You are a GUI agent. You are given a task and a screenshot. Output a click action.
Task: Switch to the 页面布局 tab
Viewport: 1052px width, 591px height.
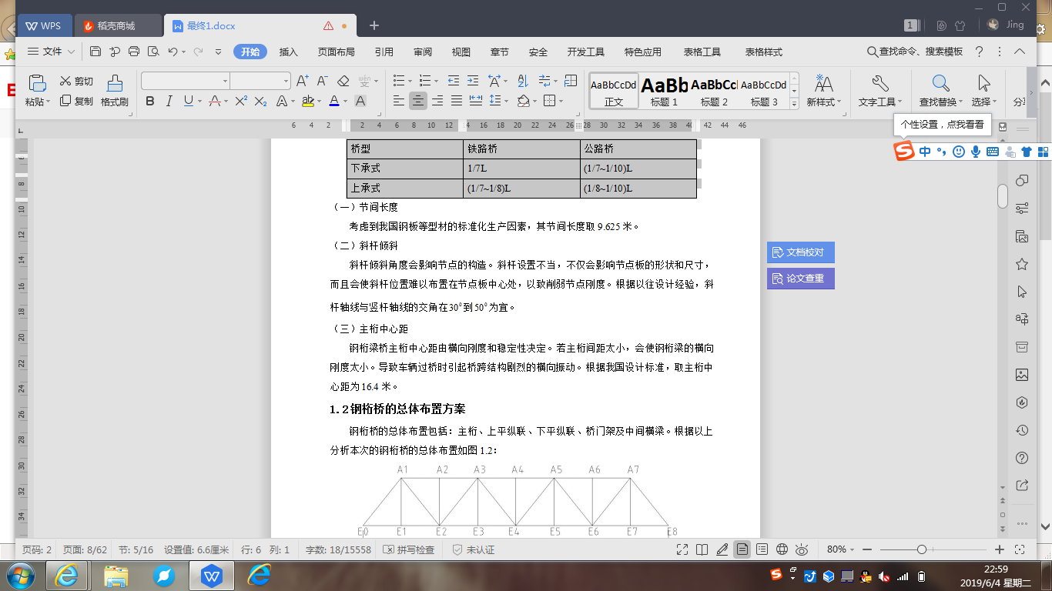pos(337,52)
